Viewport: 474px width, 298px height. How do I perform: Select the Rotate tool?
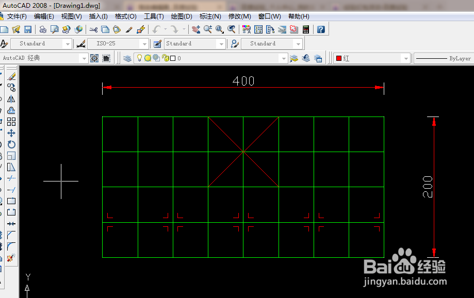(x=11, y=144)
